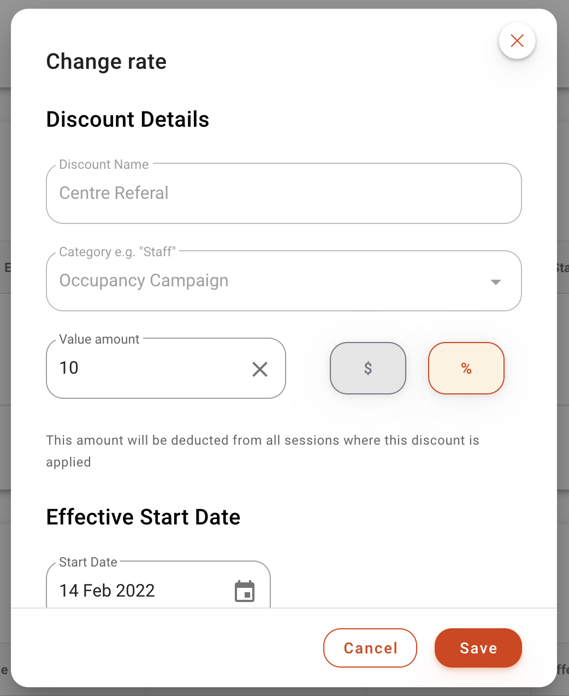
Task: Open the Category dropdown showing Occupancy Campaign
Action: [284, 280]
